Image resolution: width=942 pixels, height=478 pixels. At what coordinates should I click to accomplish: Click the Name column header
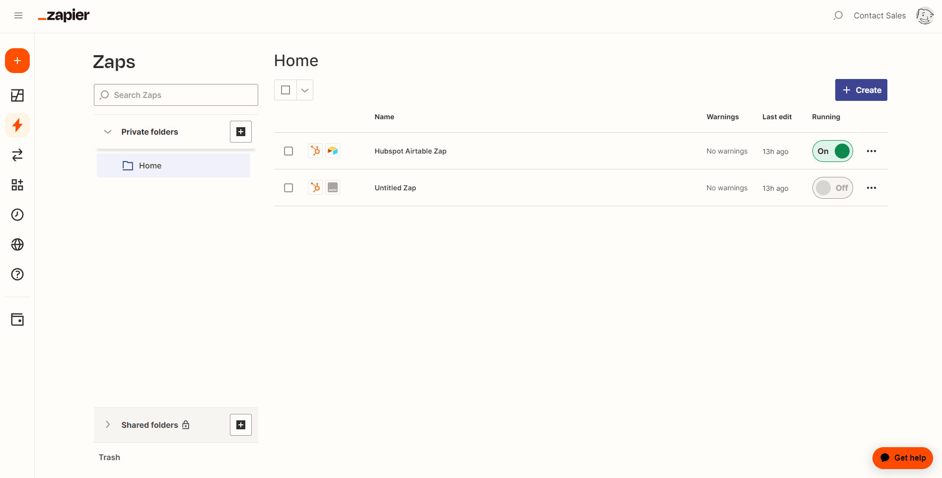point(384,117)
